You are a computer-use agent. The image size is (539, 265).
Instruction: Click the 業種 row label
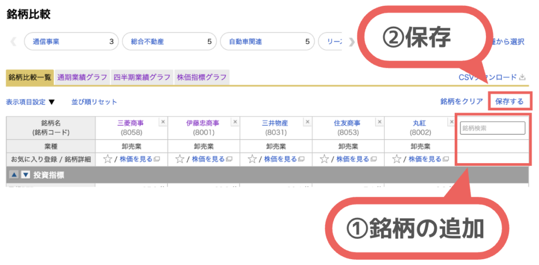coord(51,146)
